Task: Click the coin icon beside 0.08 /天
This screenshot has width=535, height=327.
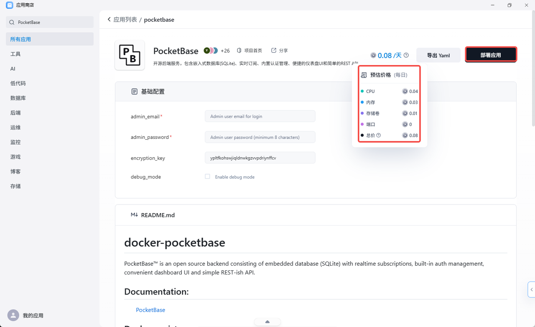Action: click(373, 55)
